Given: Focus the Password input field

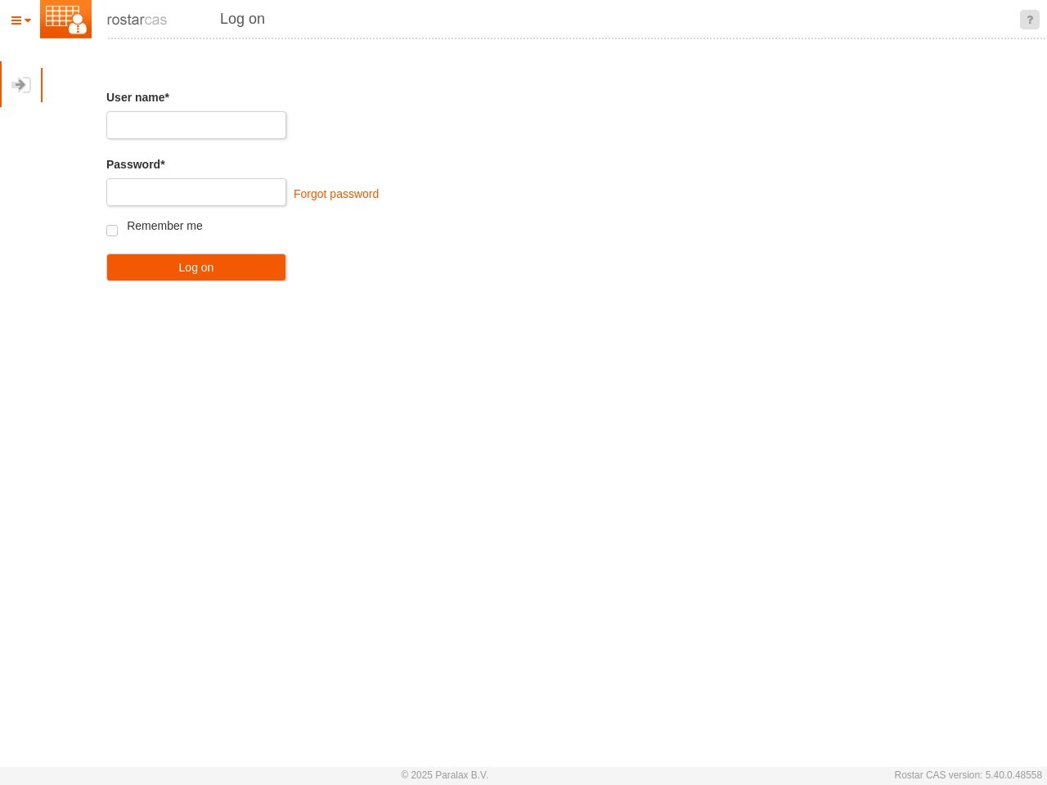Looking at the screenshot, I should pyautogui.click(x=196, y=192).
